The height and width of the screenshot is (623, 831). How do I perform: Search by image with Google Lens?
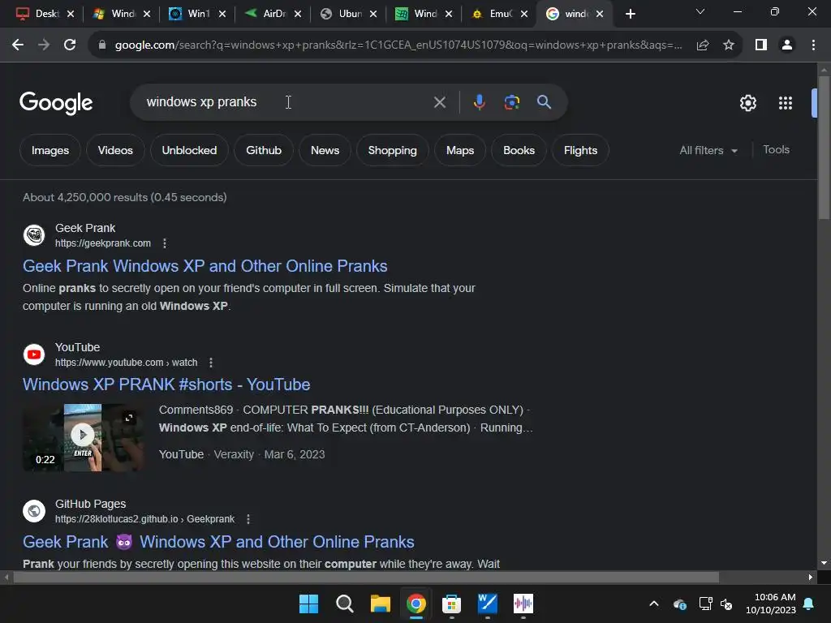click(512, 102)
